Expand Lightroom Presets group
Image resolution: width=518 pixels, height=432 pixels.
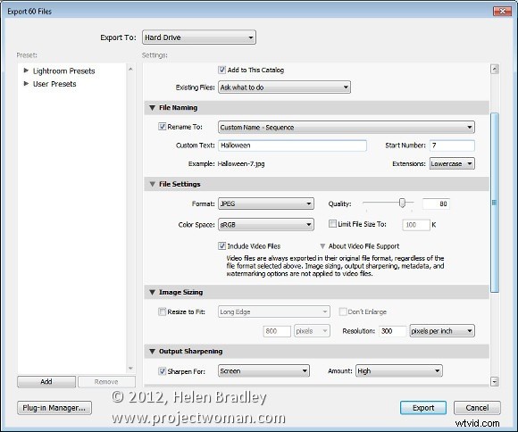pyautogui.click(x=26, y=71)
